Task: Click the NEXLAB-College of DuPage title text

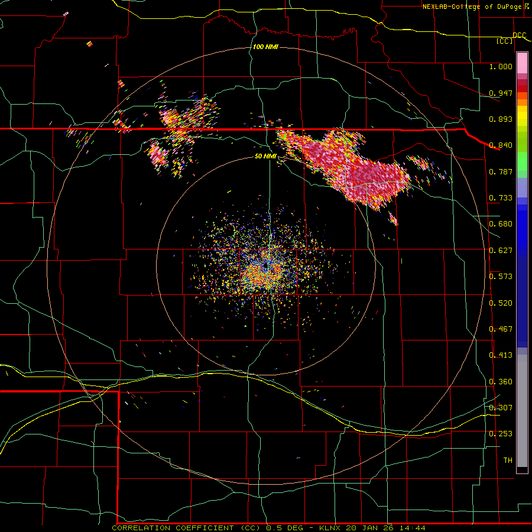Action: pos(472,7)
